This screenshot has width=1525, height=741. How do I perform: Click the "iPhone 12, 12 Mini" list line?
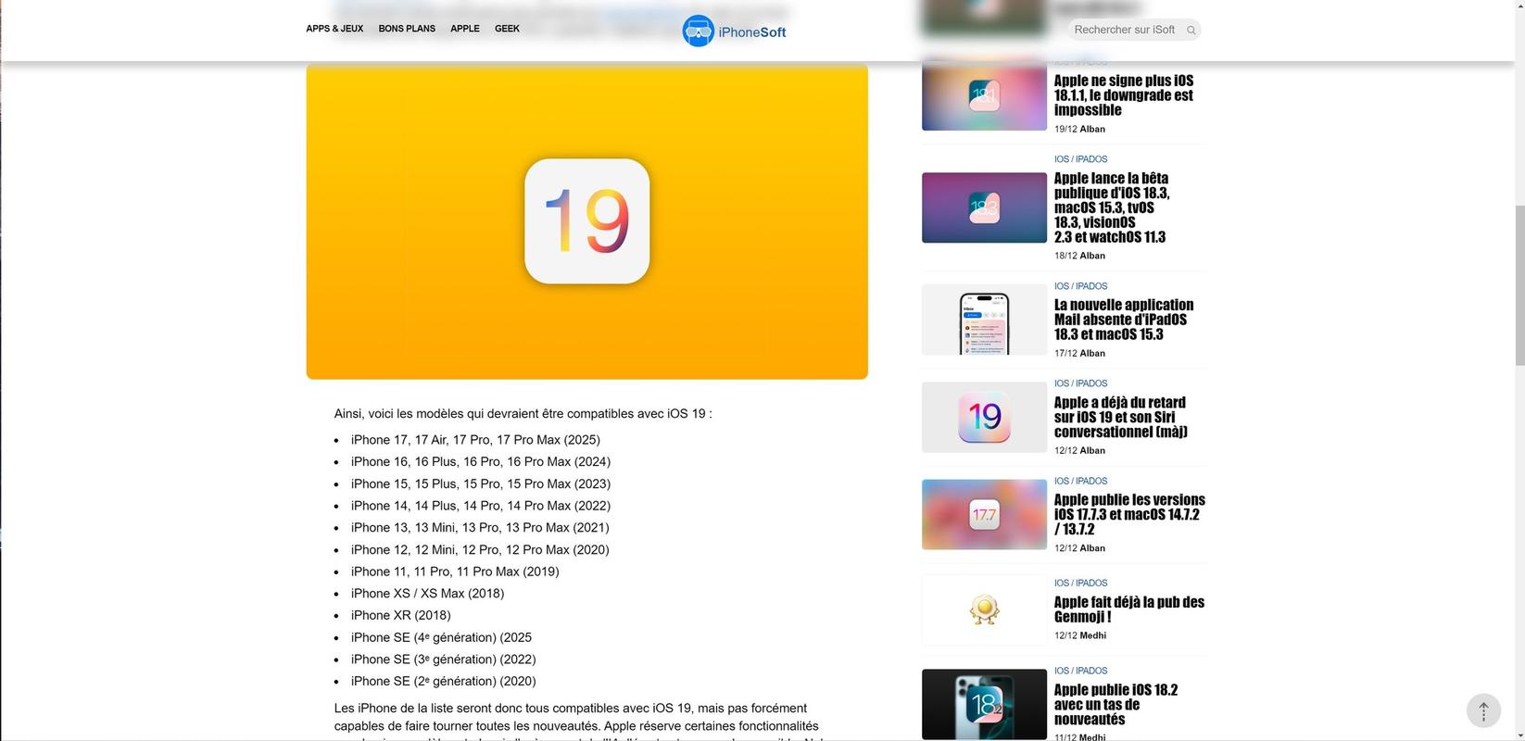coord(480,549)
